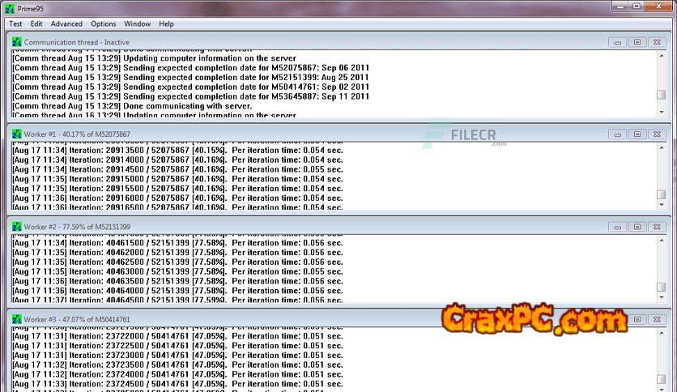The image size is (677, 392).
Task: Click the scroll up arrow in the Worker #2 window
Action: pyautogui.click(x=662, y=240)
